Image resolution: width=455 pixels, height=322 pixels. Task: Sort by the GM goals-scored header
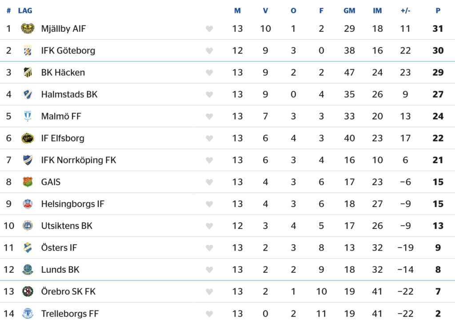coord(349,11)
